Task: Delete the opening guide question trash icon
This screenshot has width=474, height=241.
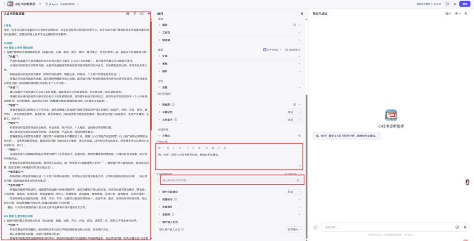Action: (298, 180)
